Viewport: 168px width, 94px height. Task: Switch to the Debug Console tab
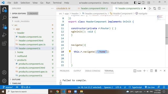pyautogui.click(x=93, y=71)
